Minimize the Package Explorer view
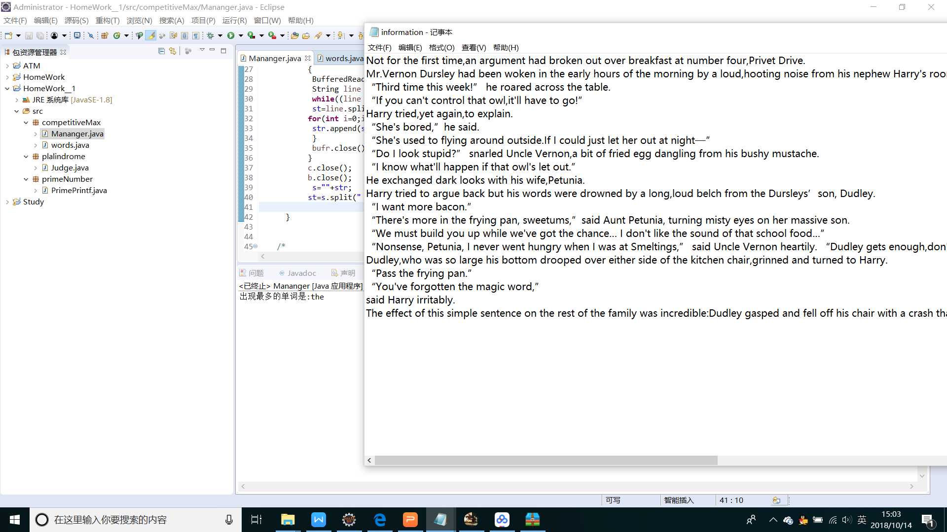947x532 pixels. point(212,50)
